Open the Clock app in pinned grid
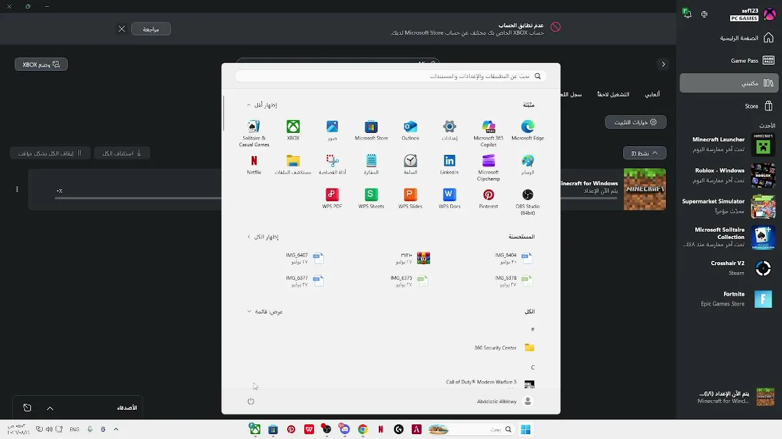The height and width of the screenshot is (439, 782). pyautogui.click(x=411, y=165)
